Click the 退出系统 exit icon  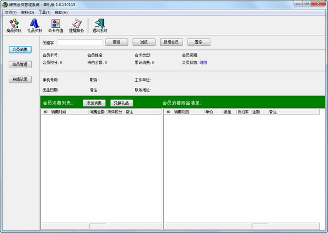[x=99, y=25]
